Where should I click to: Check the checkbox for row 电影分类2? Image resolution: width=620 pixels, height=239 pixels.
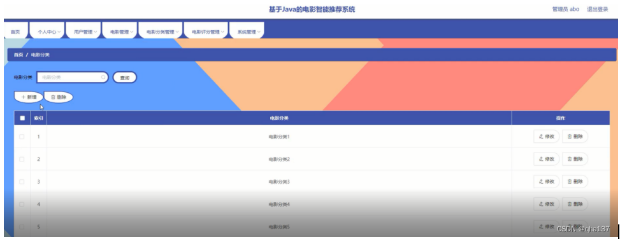22,160
